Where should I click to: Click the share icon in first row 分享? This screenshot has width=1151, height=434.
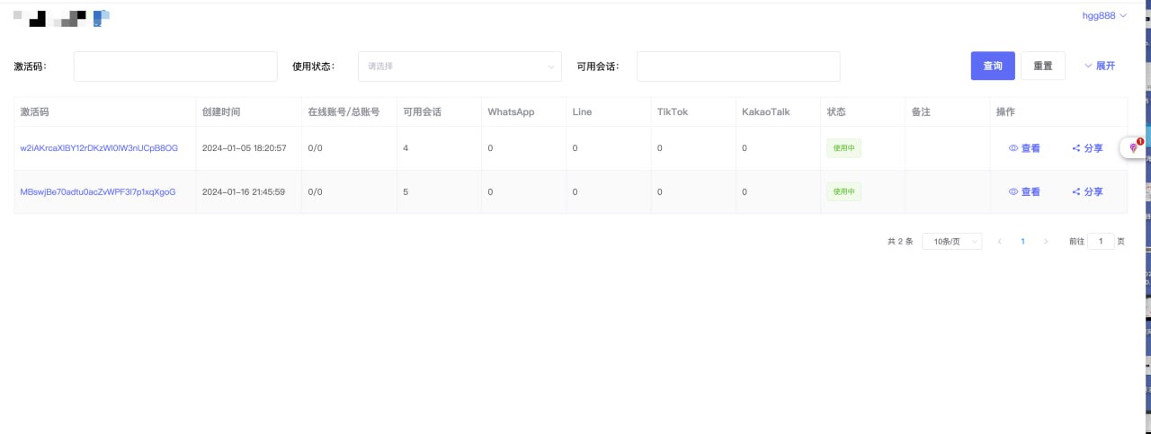(1076, 148)
